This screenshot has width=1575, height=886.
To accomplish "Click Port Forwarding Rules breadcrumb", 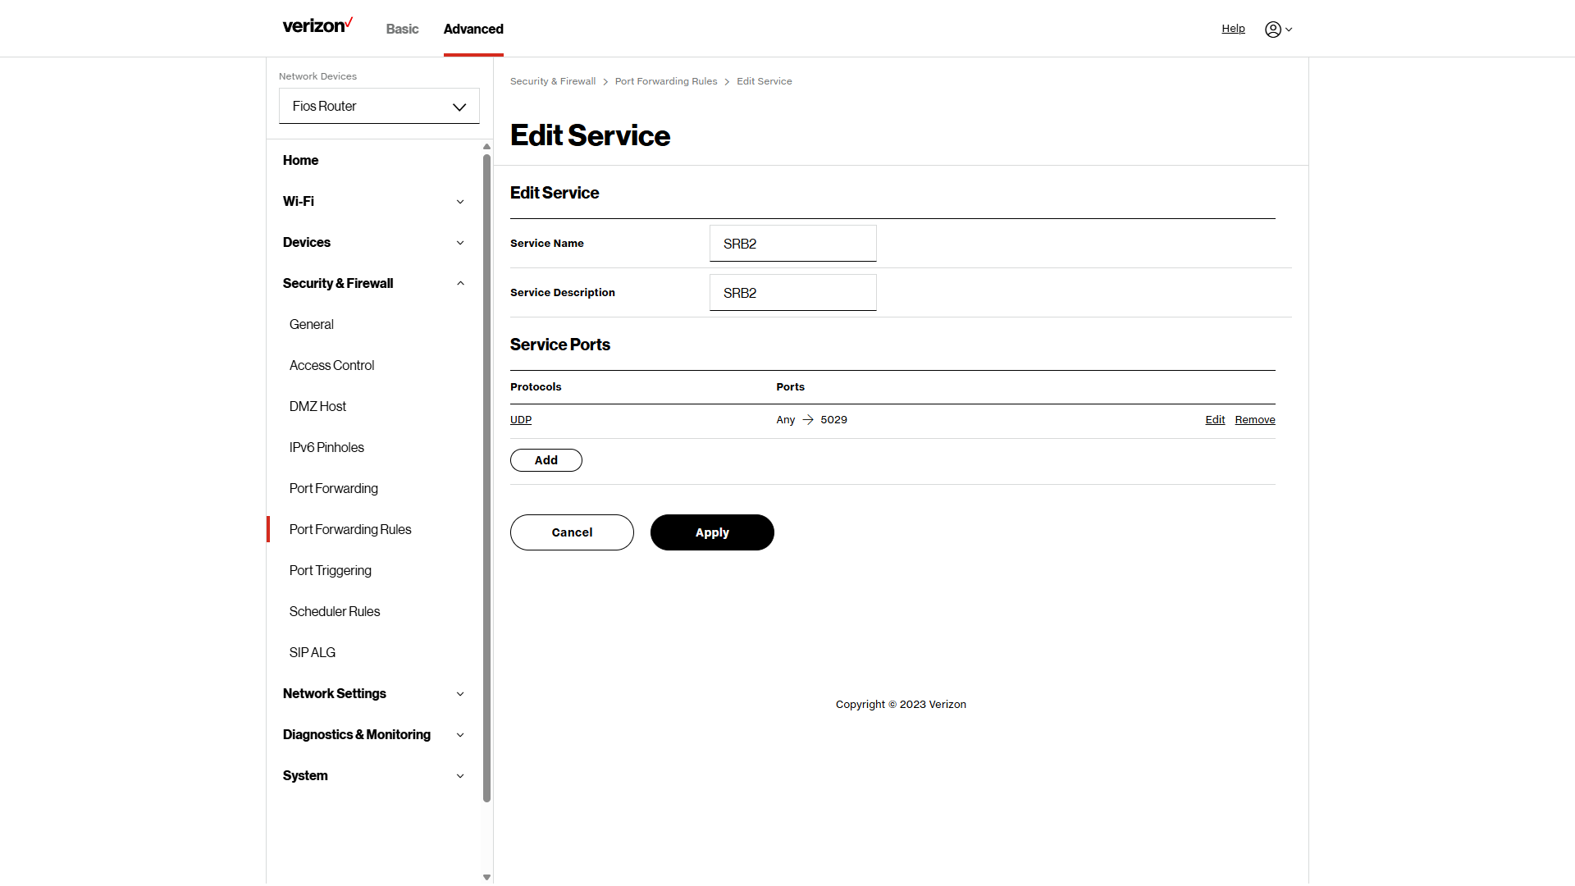I will 666,81.
